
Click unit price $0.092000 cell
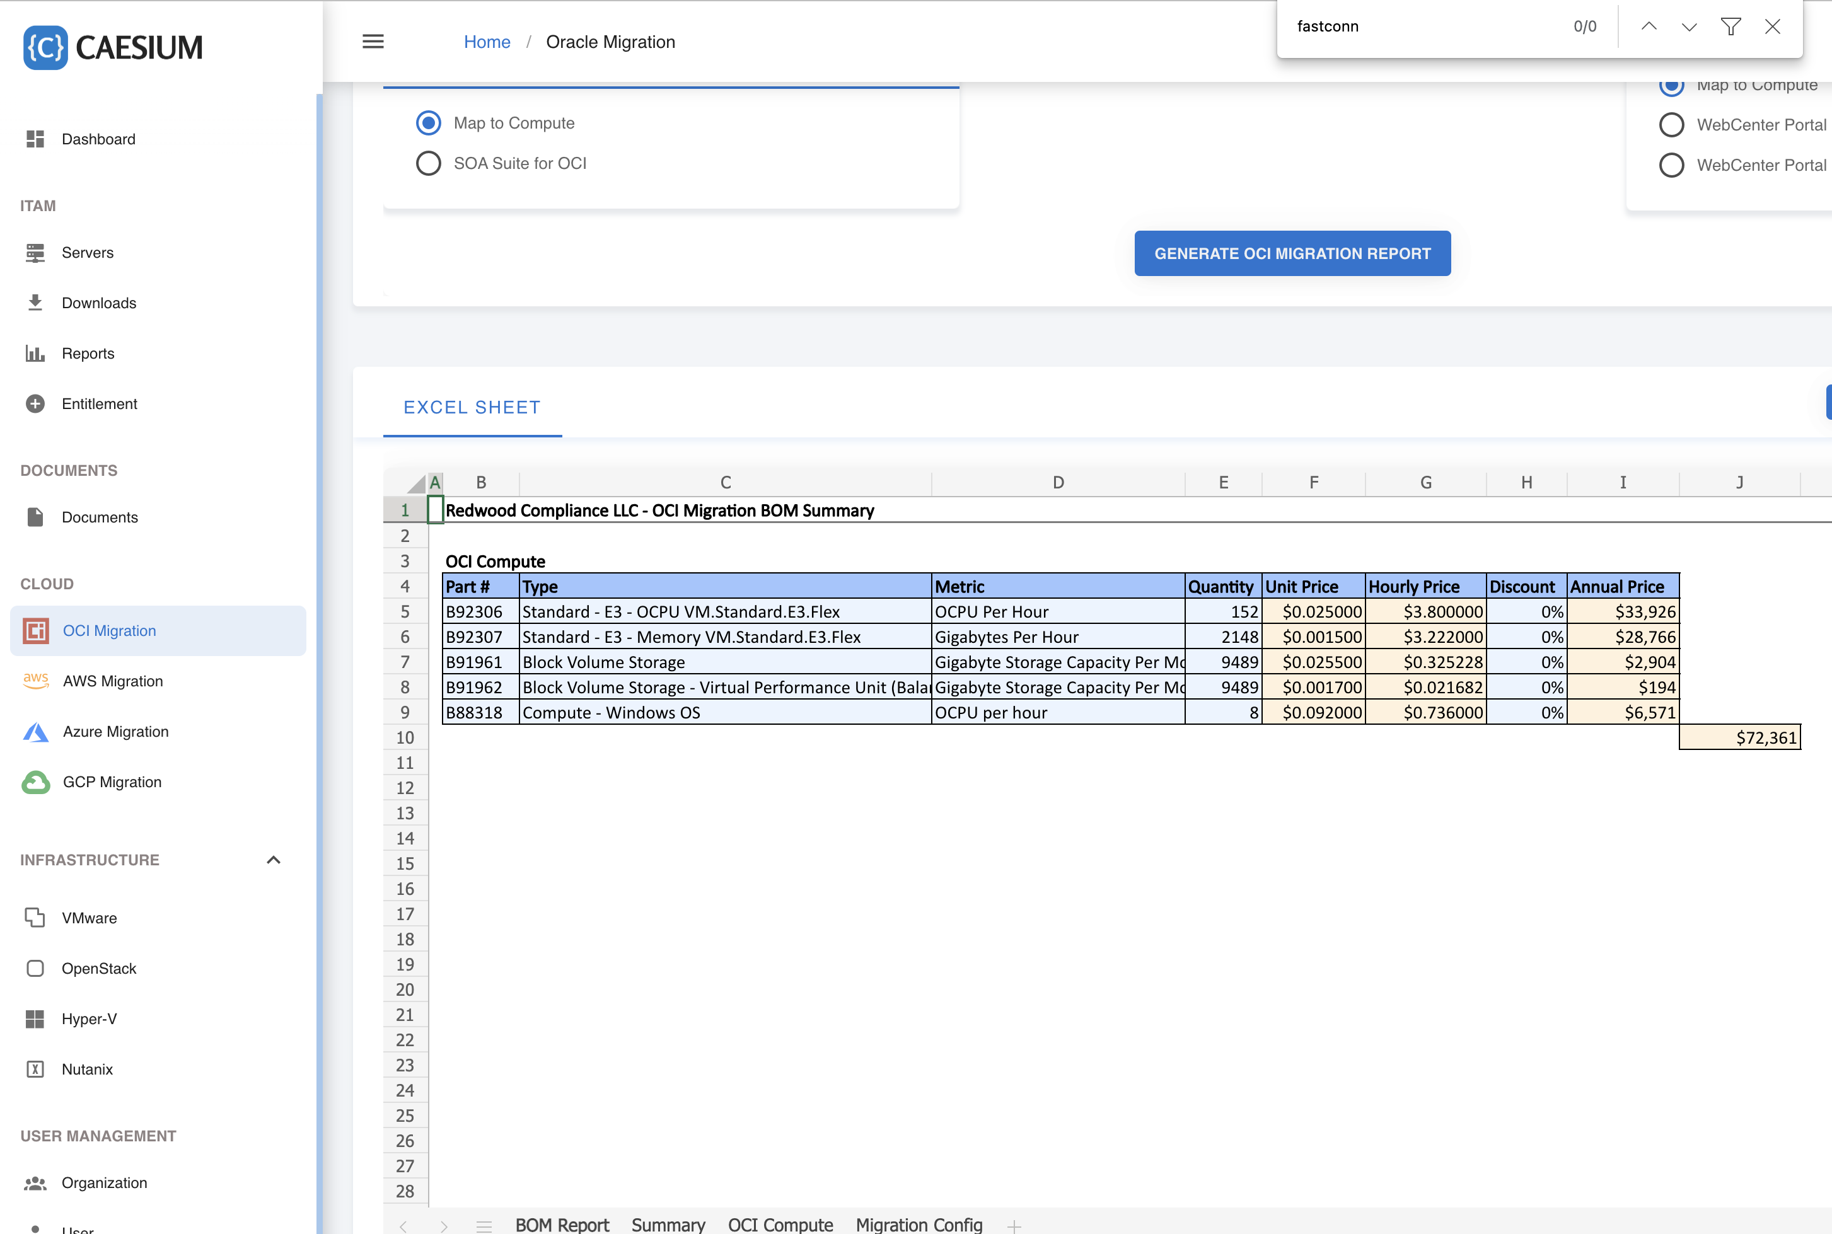(x=1313, y=712)
